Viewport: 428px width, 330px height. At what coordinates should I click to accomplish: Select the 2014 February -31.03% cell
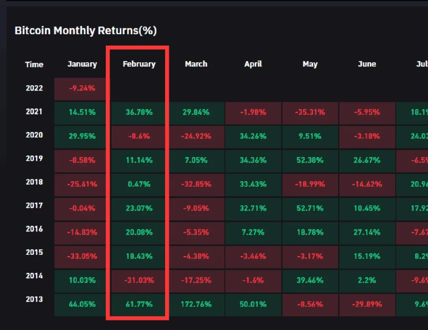[x=139, y=281]
